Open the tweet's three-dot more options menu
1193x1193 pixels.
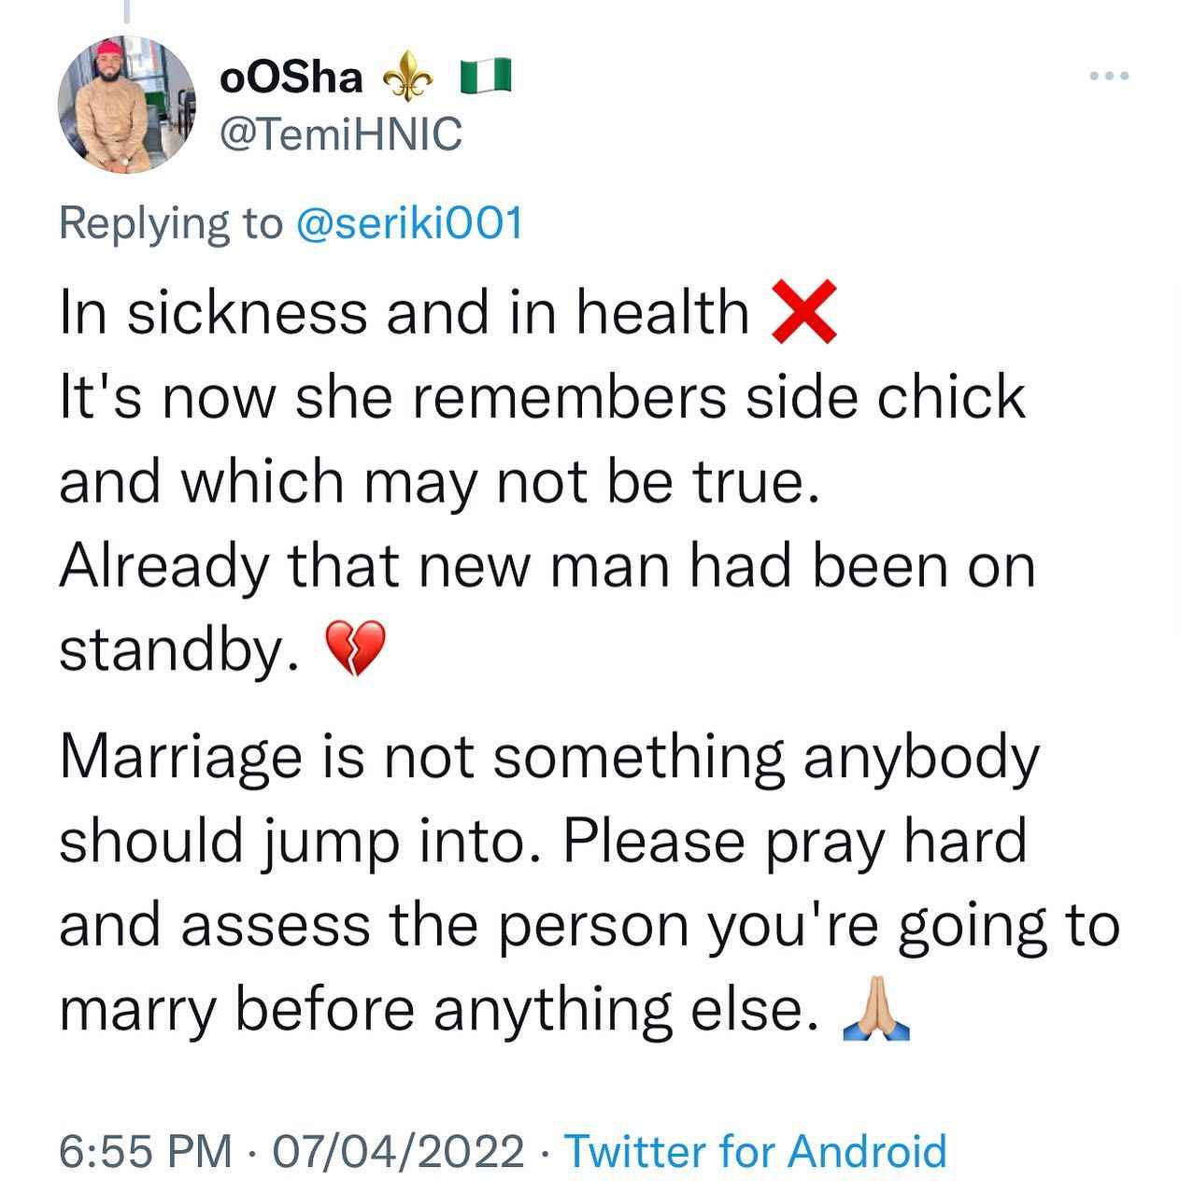coord(1110,76)
